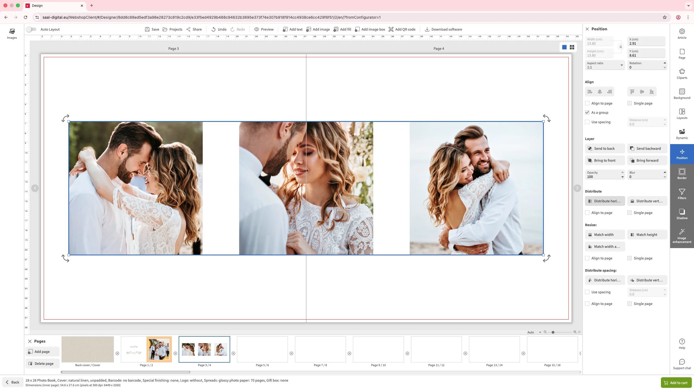Viewport: 694px width, 390px height.
Task: Open the Background tab
Action: tap(682, 94)
